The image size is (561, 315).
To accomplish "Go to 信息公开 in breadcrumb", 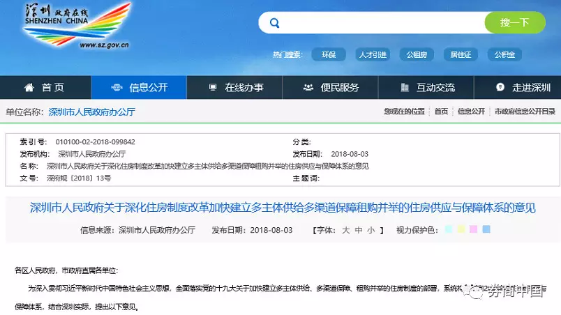I will [x=471, y=112].
